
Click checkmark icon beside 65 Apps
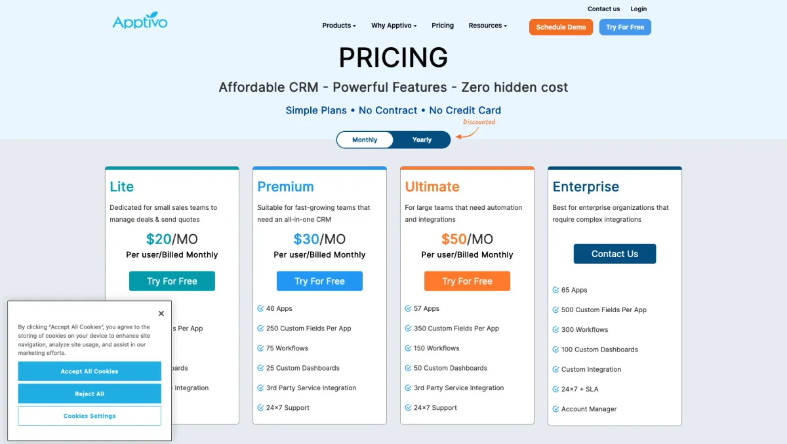tap(556, 290)
